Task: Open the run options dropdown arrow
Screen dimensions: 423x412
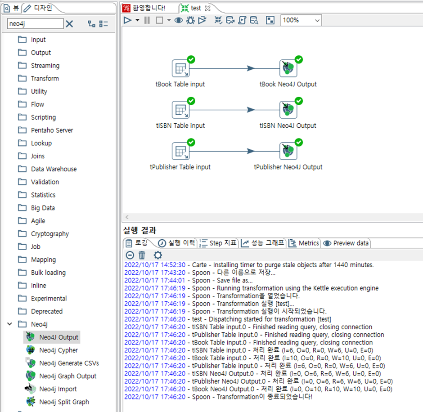Action: (137, 20)
